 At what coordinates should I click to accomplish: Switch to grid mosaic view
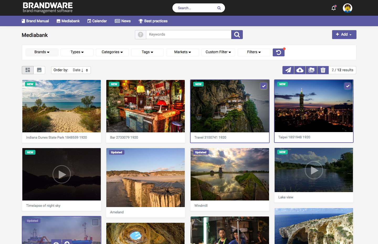[x=28, y=70]
